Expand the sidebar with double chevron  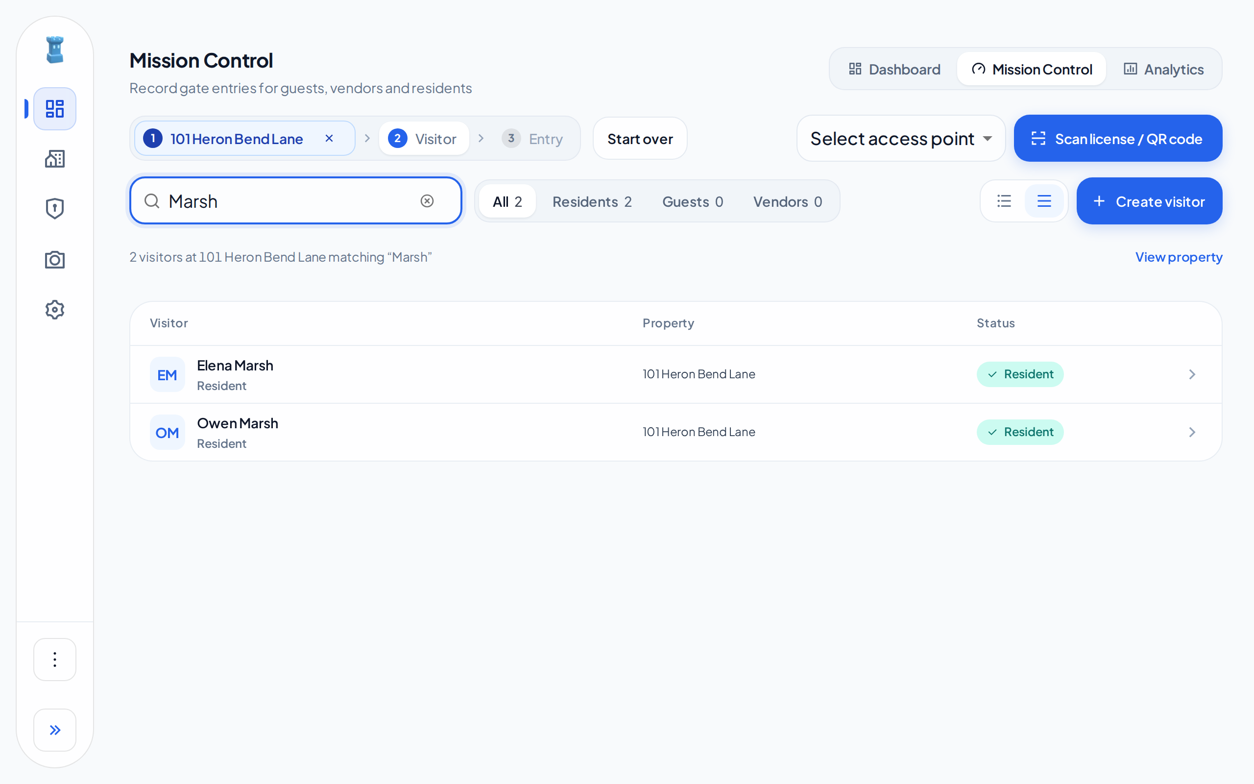coord(55,730)
